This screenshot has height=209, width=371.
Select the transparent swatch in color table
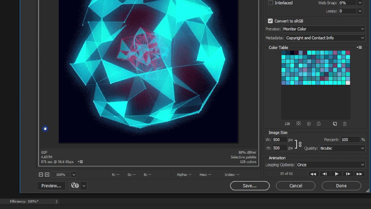click(348, 83)
